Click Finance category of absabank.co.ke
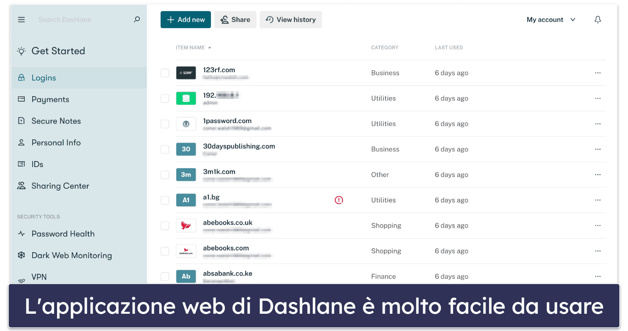628x331 pixels. (383, 276)
